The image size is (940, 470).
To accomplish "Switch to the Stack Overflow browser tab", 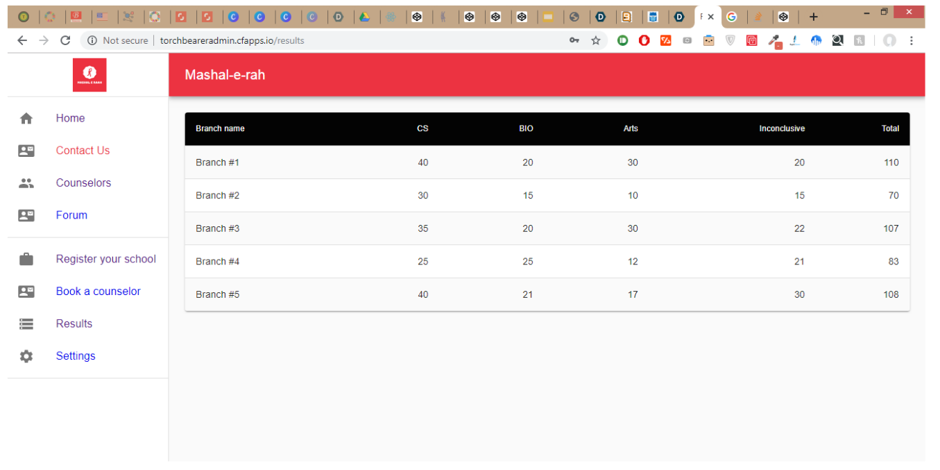I will click(758, 17).
